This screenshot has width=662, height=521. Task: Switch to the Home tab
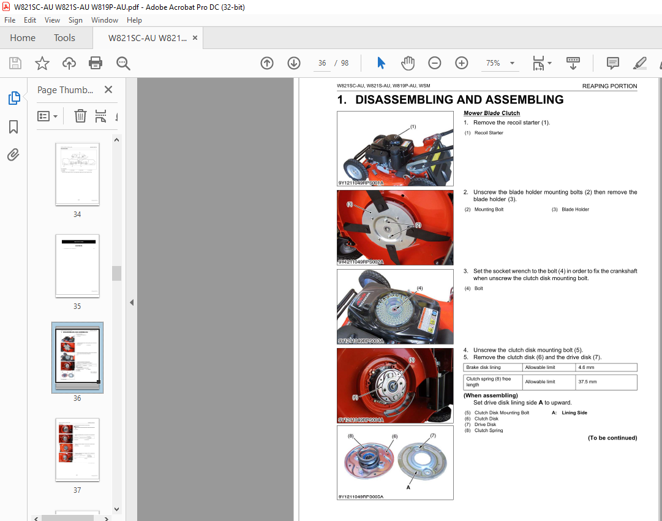tap(23, 38)
